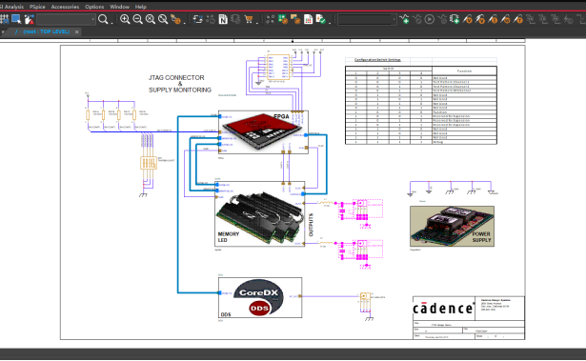Screen dimensions: 586x361
Task: Toggle the snap to grid tool
Action: point(4,19)
